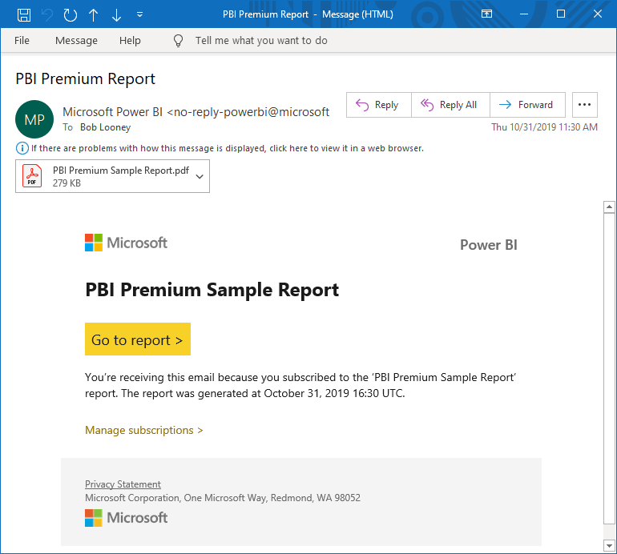Open the Help tab
617x554 pixels.
(130, 41)
